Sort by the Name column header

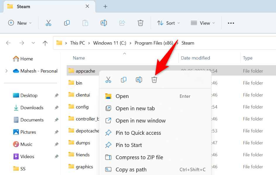tap(79, 58)
